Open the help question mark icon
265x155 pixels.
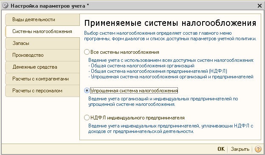[x=258, y=149]
